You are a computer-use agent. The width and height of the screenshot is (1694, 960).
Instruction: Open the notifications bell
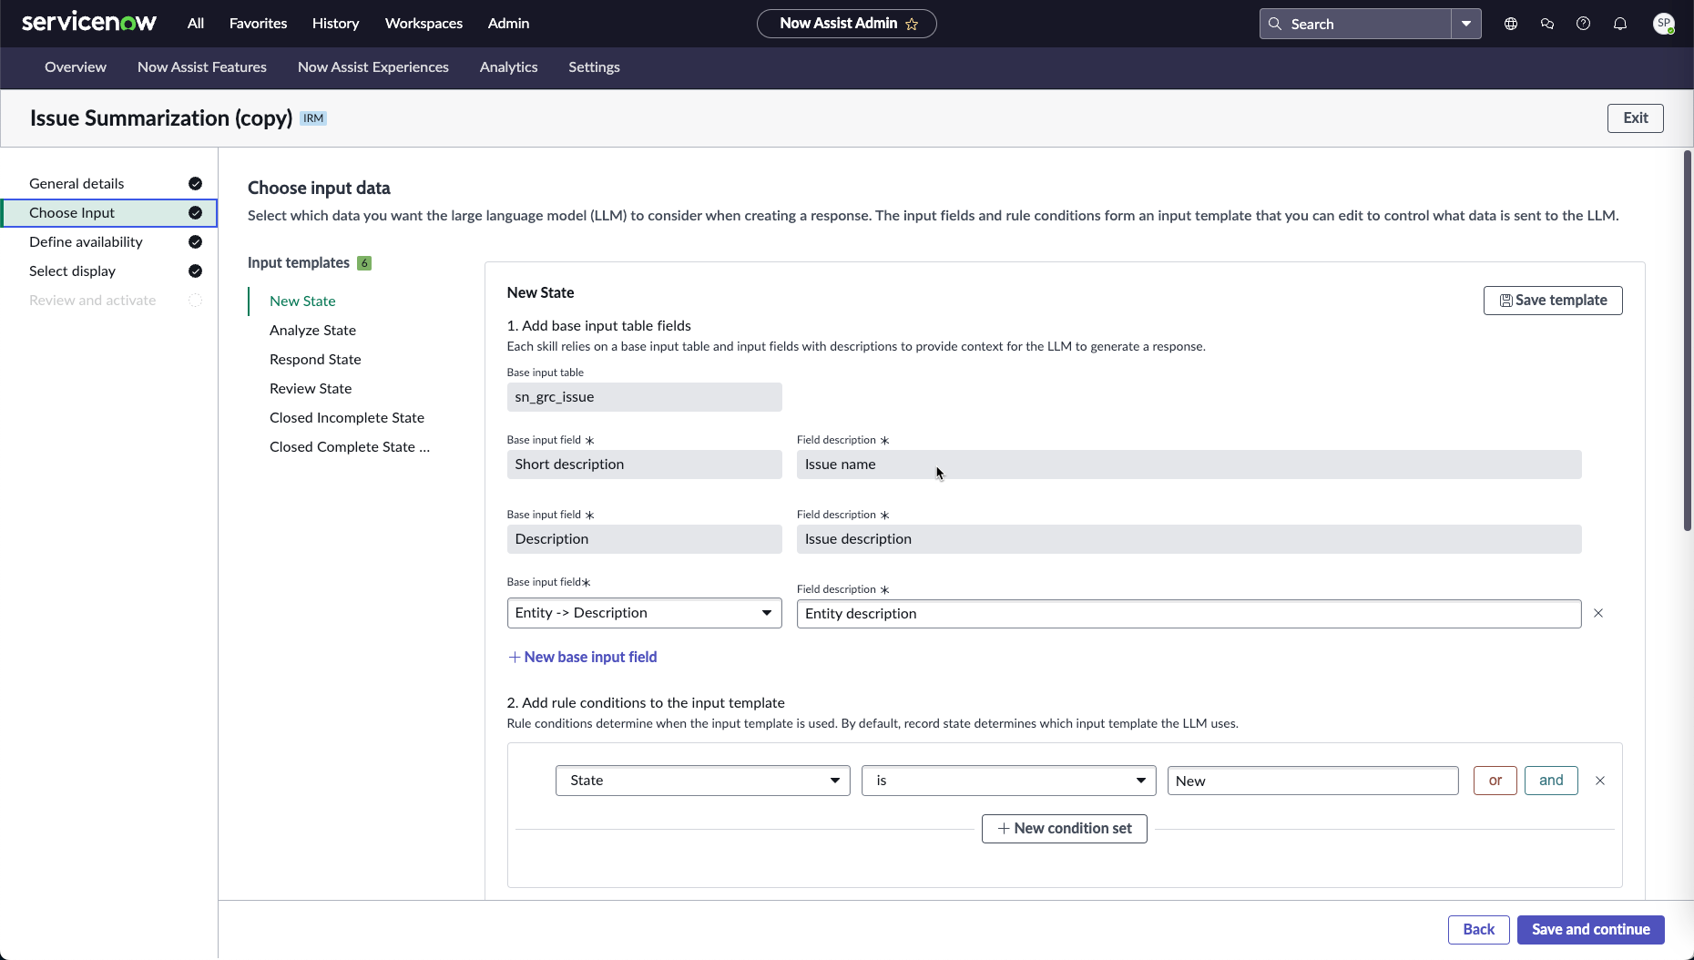[x=1620, y=24]
